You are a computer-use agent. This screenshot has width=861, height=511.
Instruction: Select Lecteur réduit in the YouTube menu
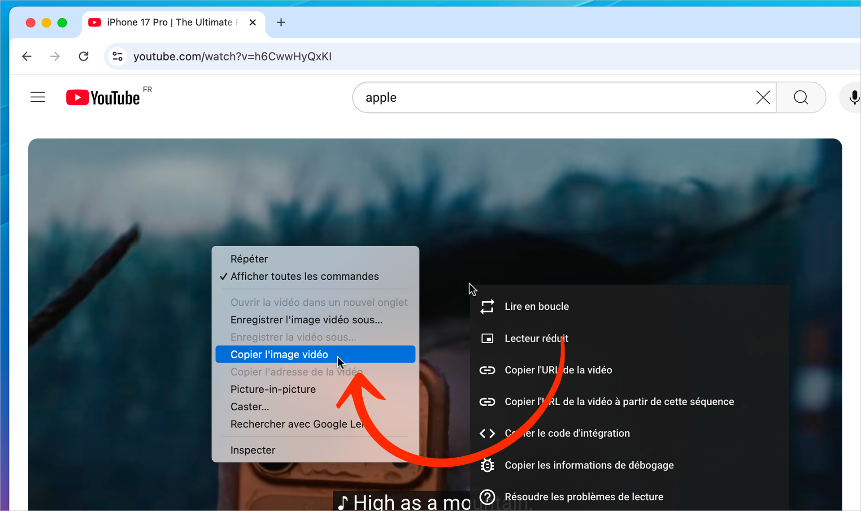pyautogui.click(x=536, y=338)
